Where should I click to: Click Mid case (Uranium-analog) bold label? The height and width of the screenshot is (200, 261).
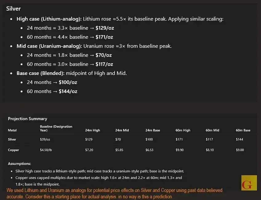[x=49, y=46]
